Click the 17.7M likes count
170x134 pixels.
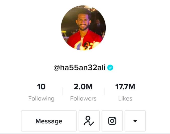click(x=125, y=87)
